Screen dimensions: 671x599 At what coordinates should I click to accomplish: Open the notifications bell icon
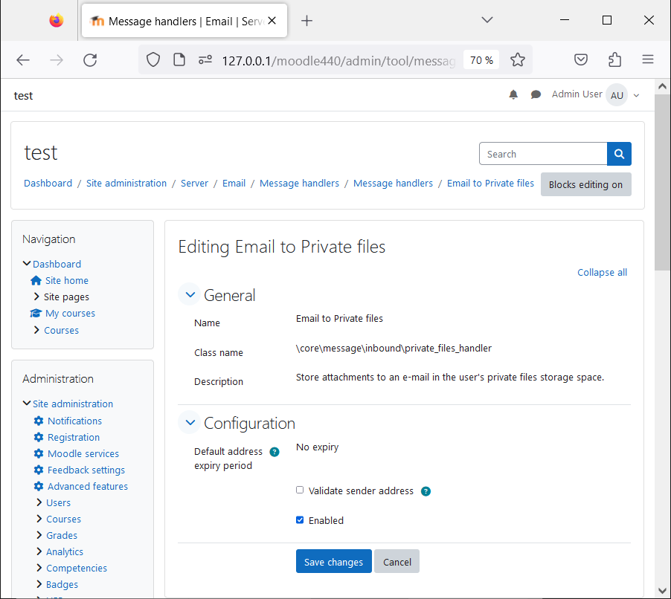(513, 94)
